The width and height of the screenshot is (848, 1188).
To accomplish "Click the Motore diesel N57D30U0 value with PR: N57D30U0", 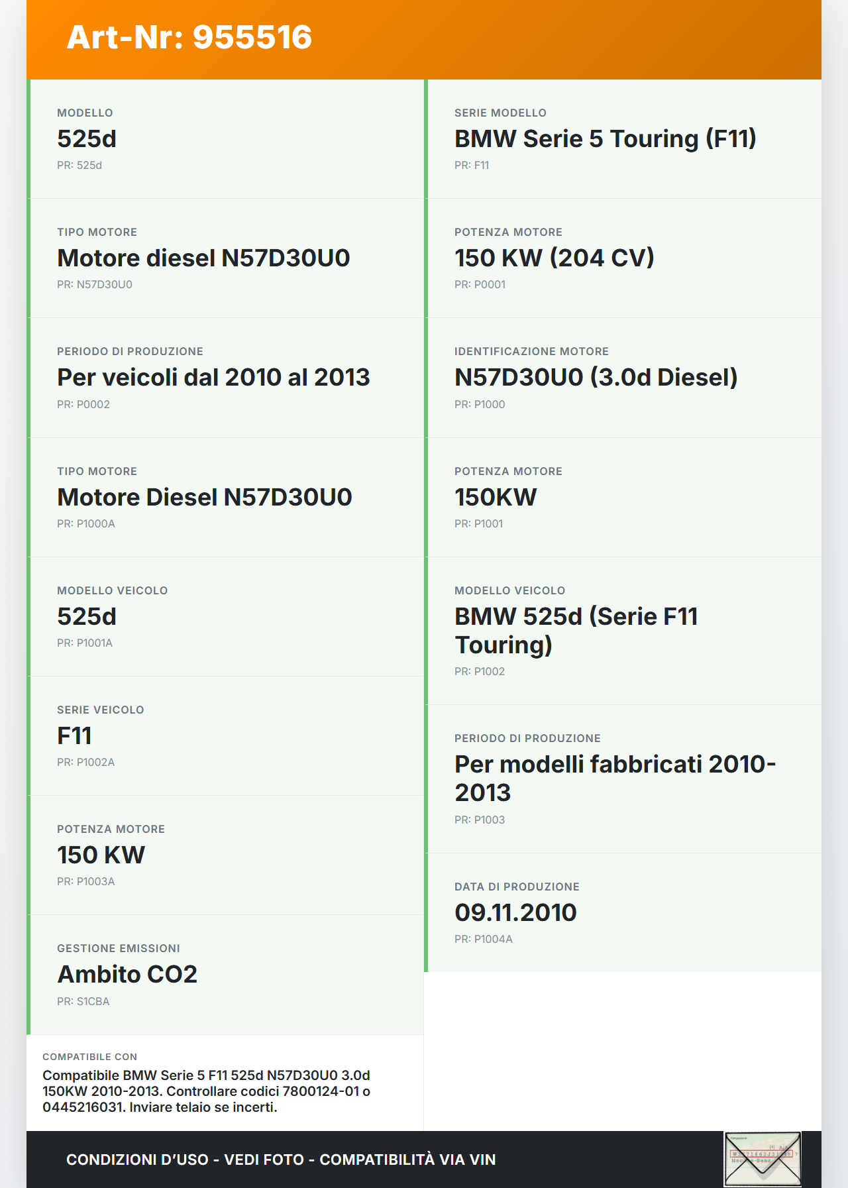I will pos(203,258).
